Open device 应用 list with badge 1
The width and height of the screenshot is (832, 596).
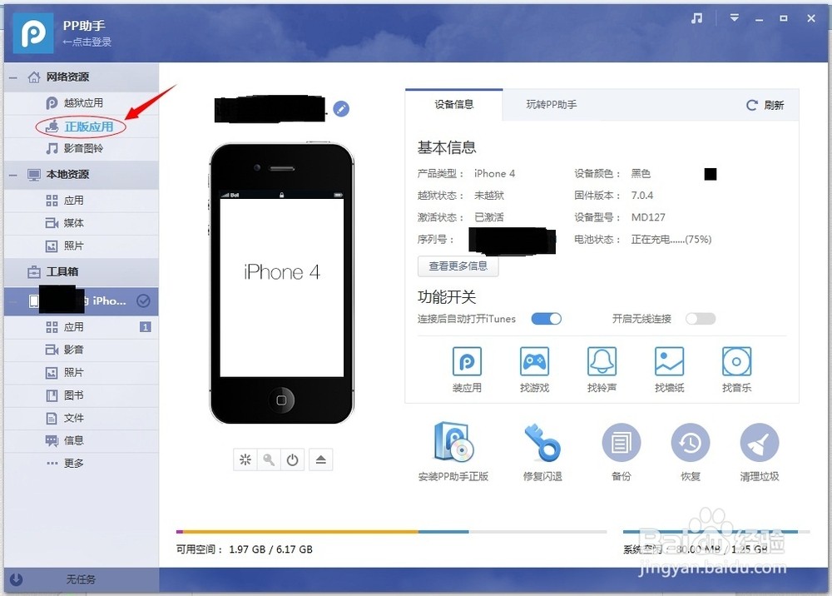coord(82,327)
